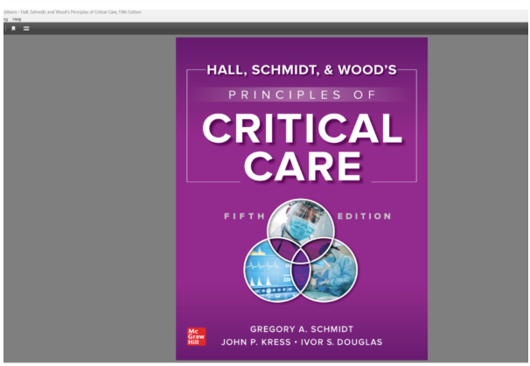Click the "EDITION" word on the cover

click(x=365, y=216)
